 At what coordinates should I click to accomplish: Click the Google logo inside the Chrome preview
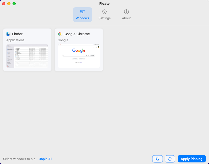[78, 50]
